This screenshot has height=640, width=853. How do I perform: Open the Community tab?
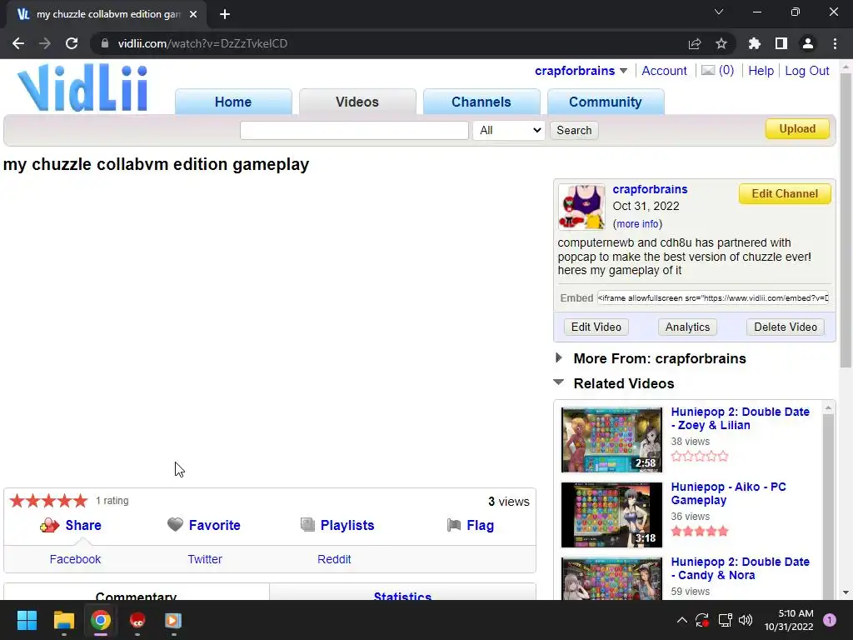[x=606, y=102]
